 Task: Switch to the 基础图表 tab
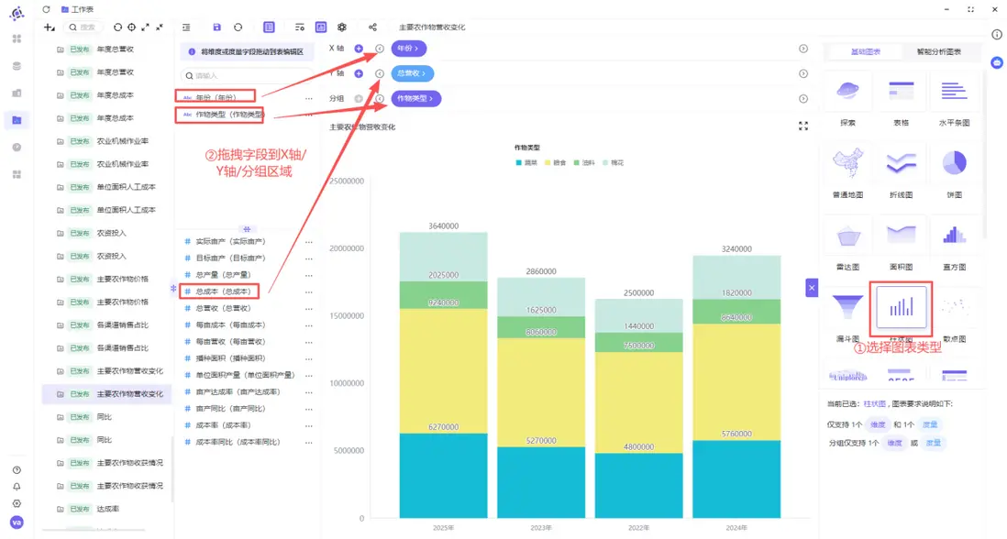tap(865, 52)
